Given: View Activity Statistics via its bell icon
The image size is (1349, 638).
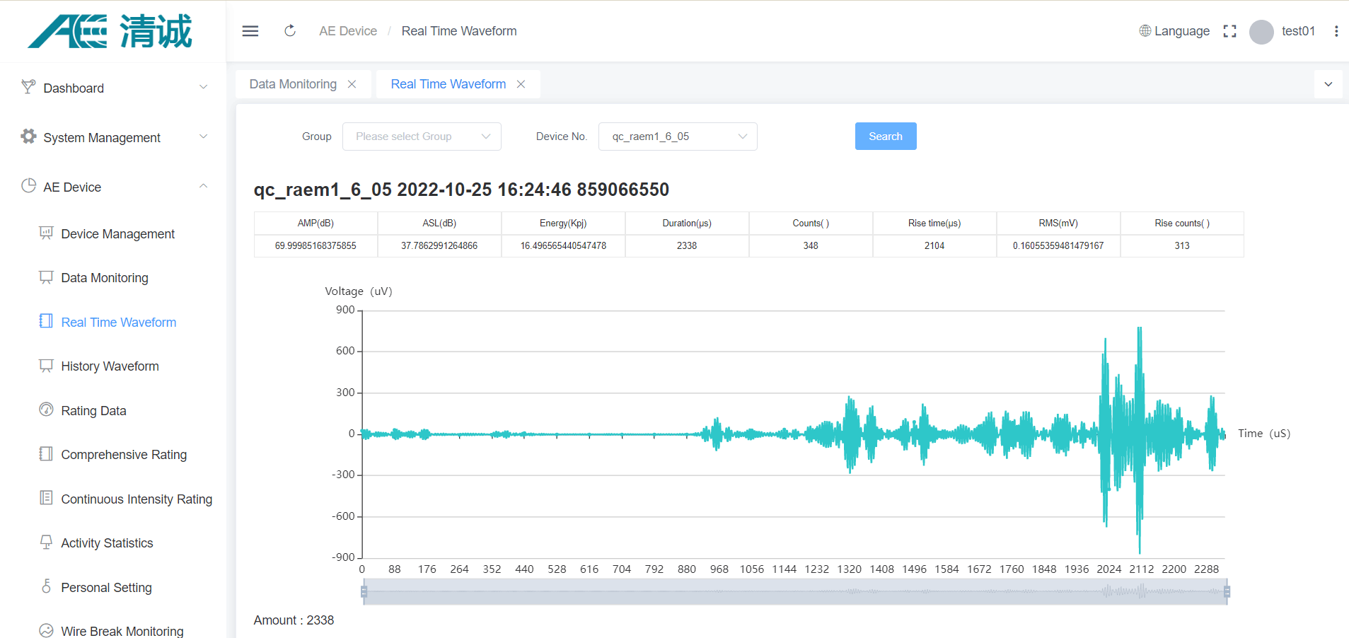Looking at the screenshot, I should coord(46,542).
